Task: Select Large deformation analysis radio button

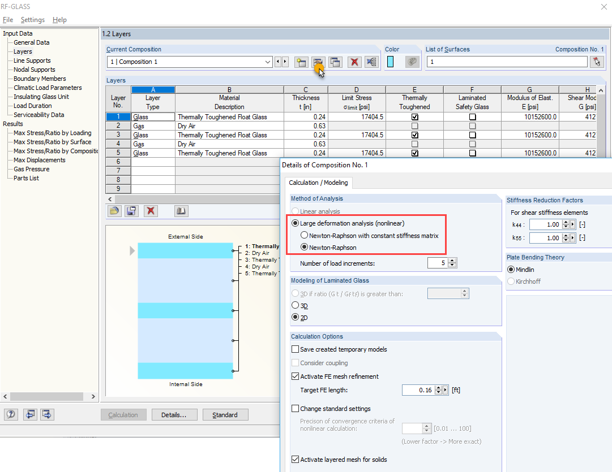Action: pyautogui.click(x=296, y=223)
